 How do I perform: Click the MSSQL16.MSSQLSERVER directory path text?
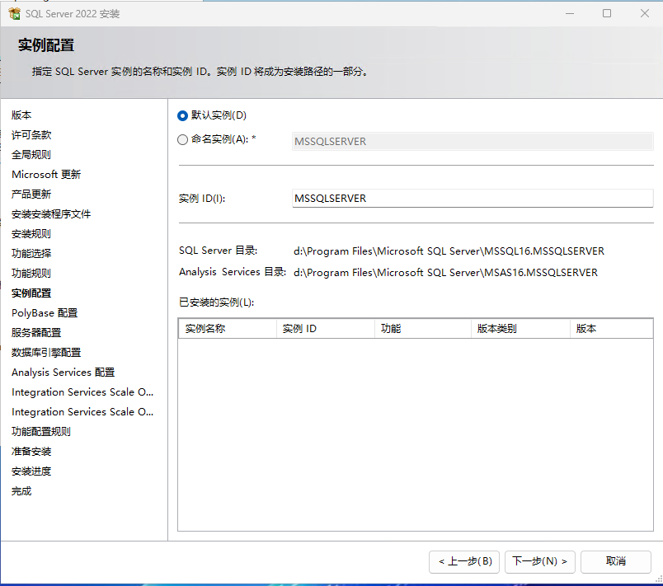pyautogui.click(x=449, y=251)
